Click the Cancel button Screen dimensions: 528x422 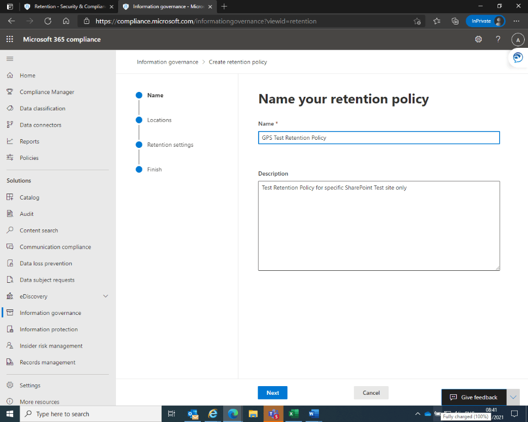point(371,393)
